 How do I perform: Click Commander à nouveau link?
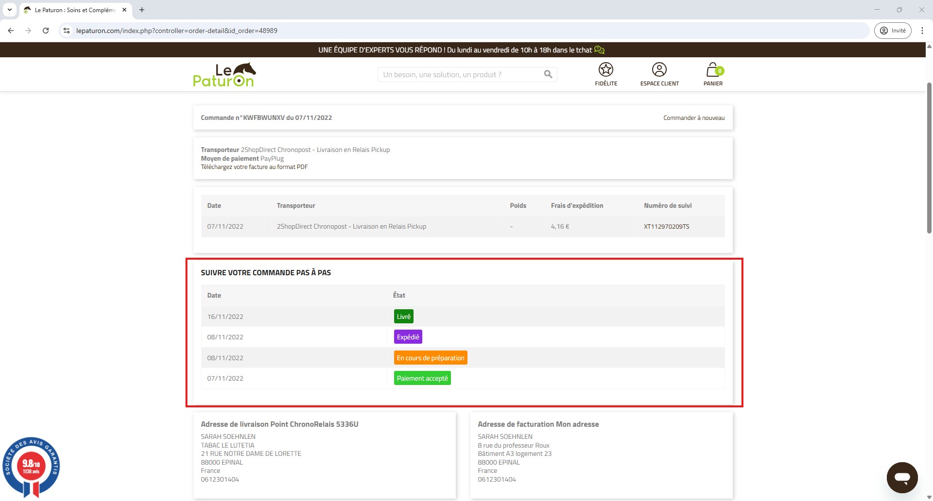(x=693, y=118)
